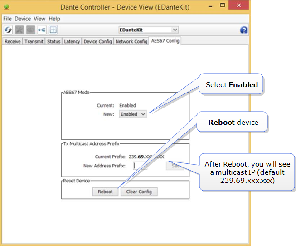
Task: Focus the New Address Prefix field
Action: [x=140, y=166]
